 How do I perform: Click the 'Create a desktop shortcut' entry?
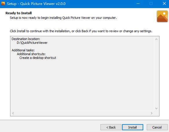coord(38,58)
